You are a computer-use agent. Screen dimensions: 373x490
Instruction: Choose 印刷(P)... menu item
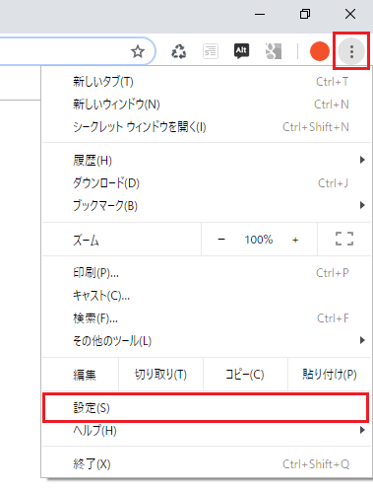tap(207, 273)
